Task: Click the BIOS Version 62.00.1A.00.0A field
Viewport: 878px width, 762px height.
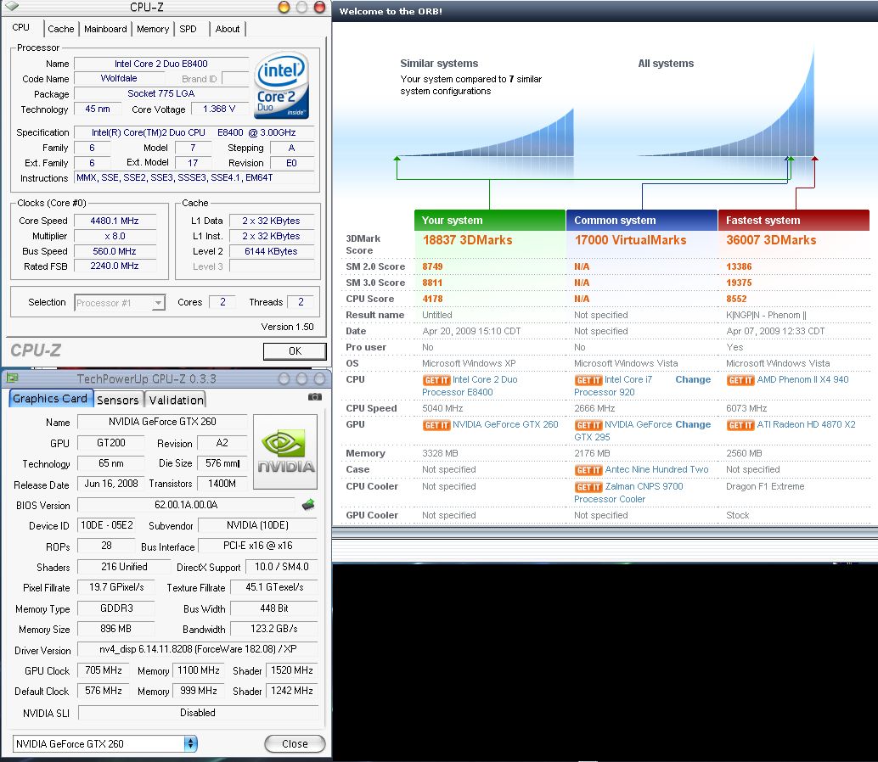Action: pyautogui.click(x=186, y=505)
